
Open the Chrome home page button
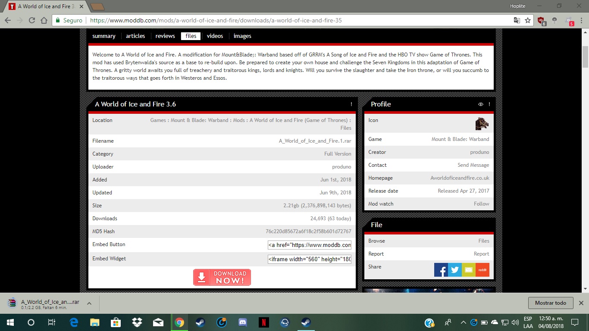(44, 20)
